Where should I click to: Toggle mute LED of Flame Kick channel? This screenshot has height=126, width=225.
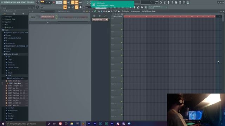coord(30,17)
